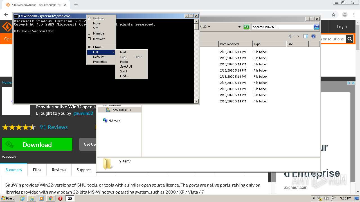Switch to the Files tab on SourceForge
360x202 pixels.
(37, 170)
